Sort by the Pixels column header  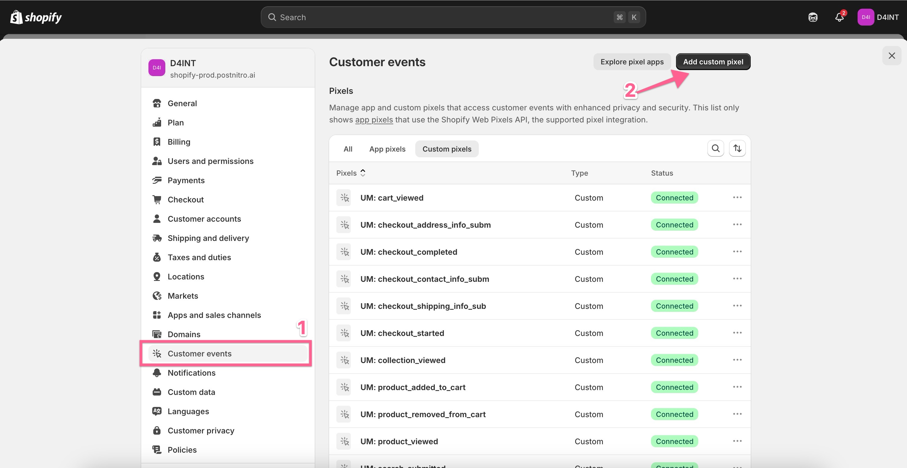[351, 173]
